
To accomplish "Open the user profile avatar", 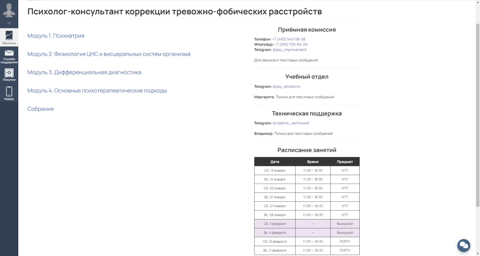I will pos(9,10).
